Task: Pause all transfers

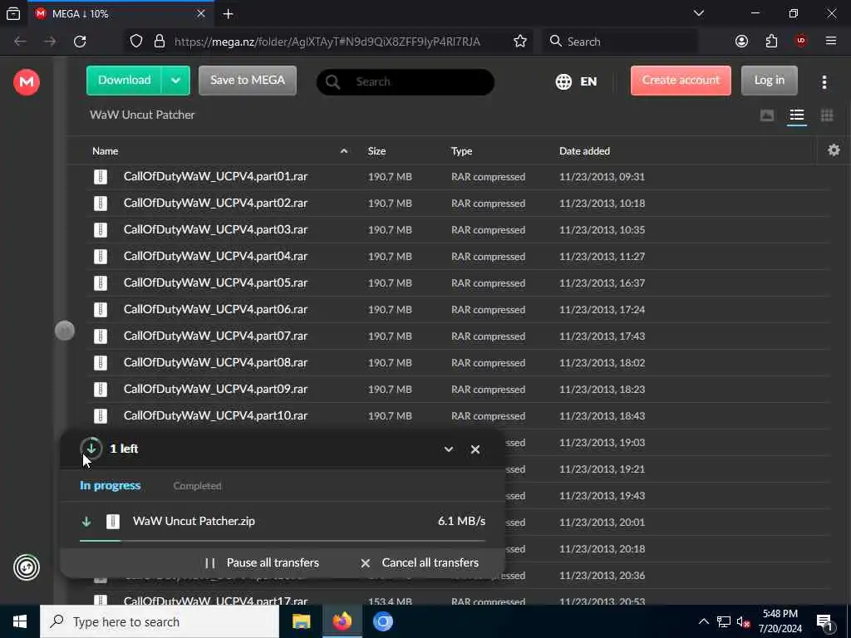Action: 262,563
